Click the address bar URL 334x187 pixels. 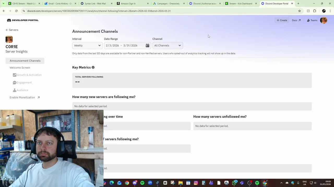tap(99, 11)
